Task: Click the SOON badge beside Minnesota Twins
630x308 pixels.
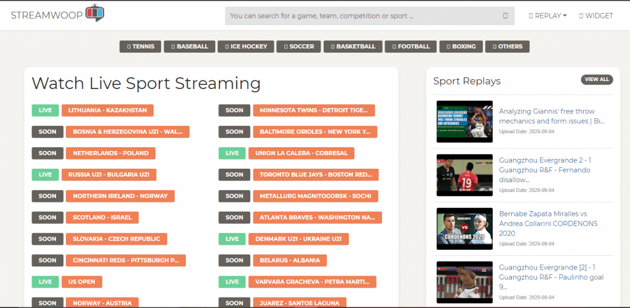Action: 234,110
